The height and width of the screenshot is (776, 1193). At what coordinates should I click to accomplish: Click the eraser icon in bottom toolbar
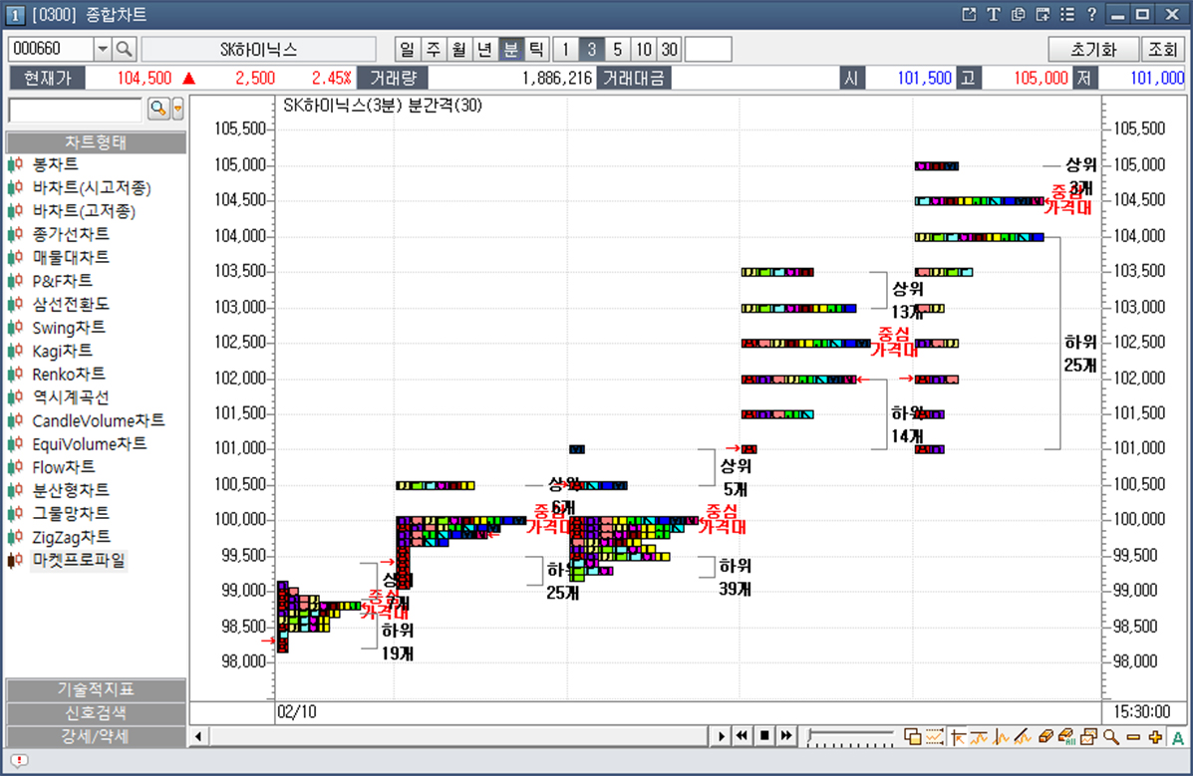(1045, 737)
